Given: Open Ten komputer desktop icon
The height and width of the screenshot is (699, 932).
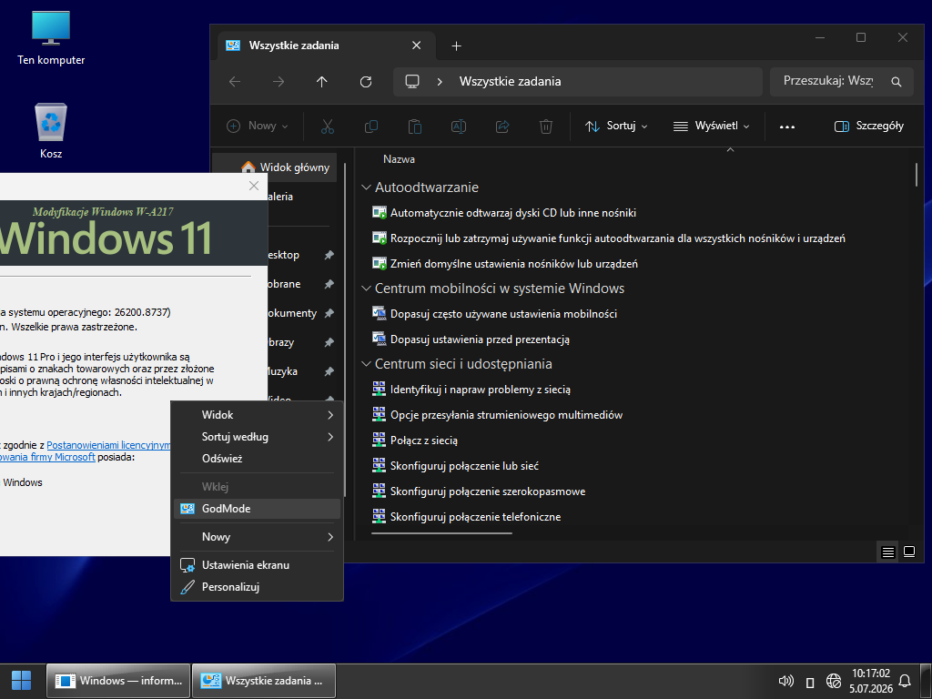Looking at the screenshot, I should point(51,38).
